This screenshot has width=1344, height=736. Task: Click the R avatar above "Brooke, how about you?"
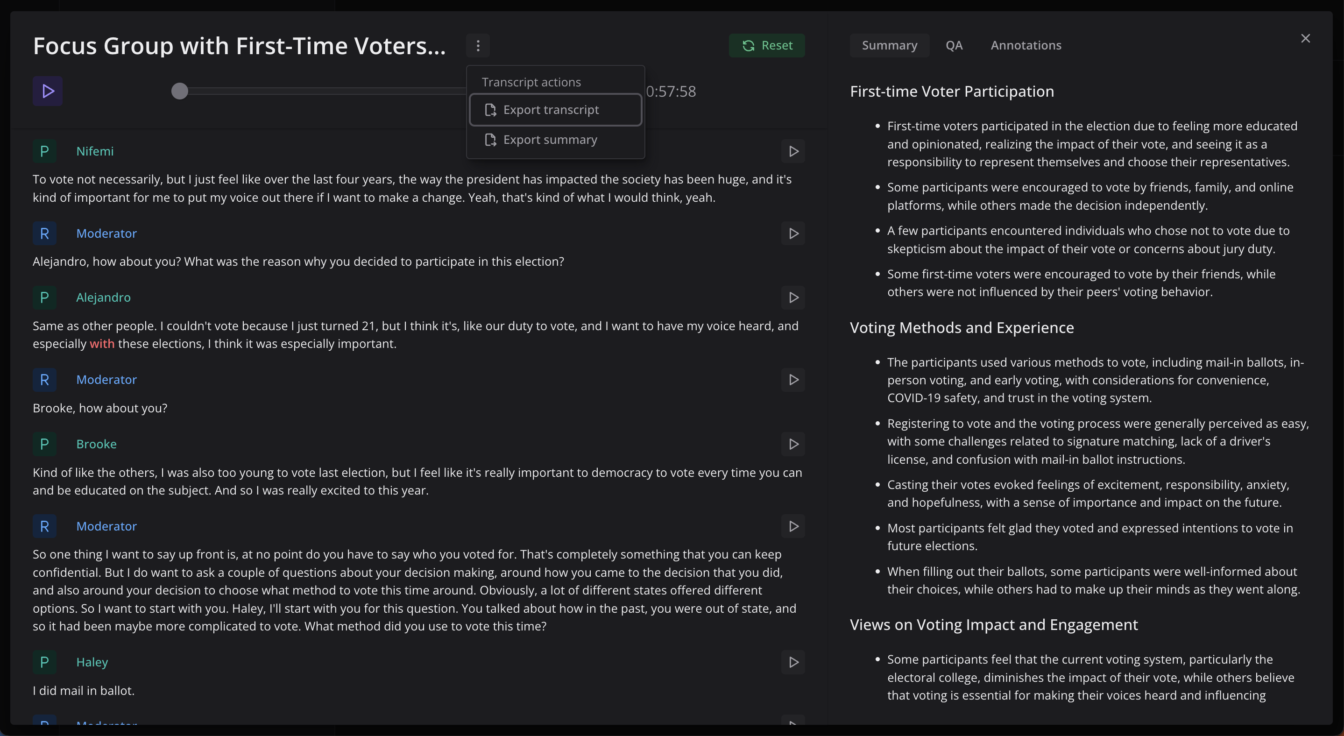pyautogui.click(x=44, y=380)
